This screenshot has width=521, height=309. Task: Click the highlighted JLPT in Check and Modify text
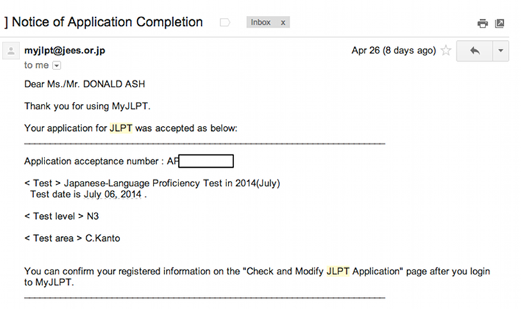(338, 271)
